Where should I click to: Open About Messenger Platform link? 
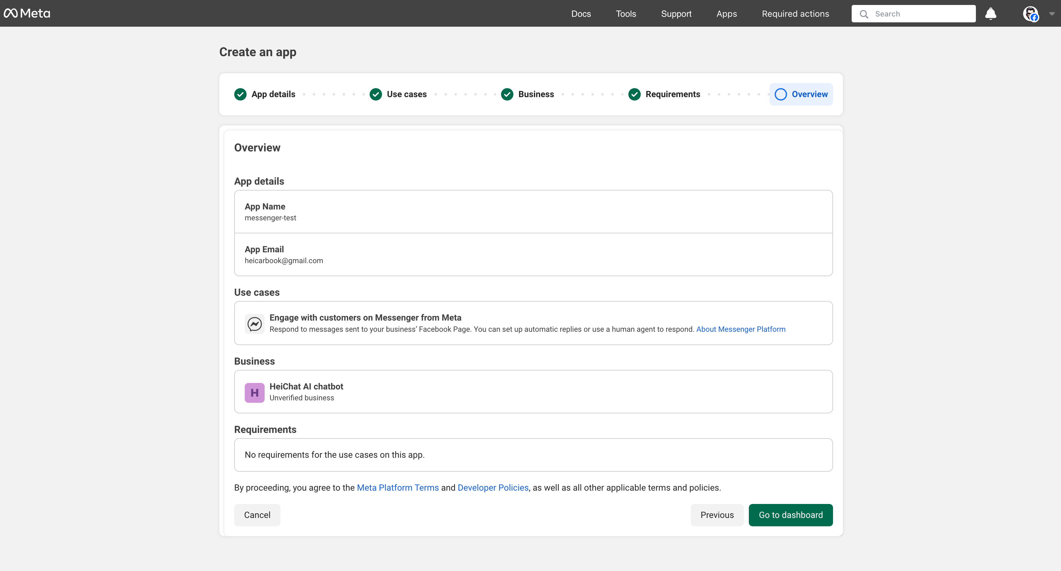tap(740, 329)
